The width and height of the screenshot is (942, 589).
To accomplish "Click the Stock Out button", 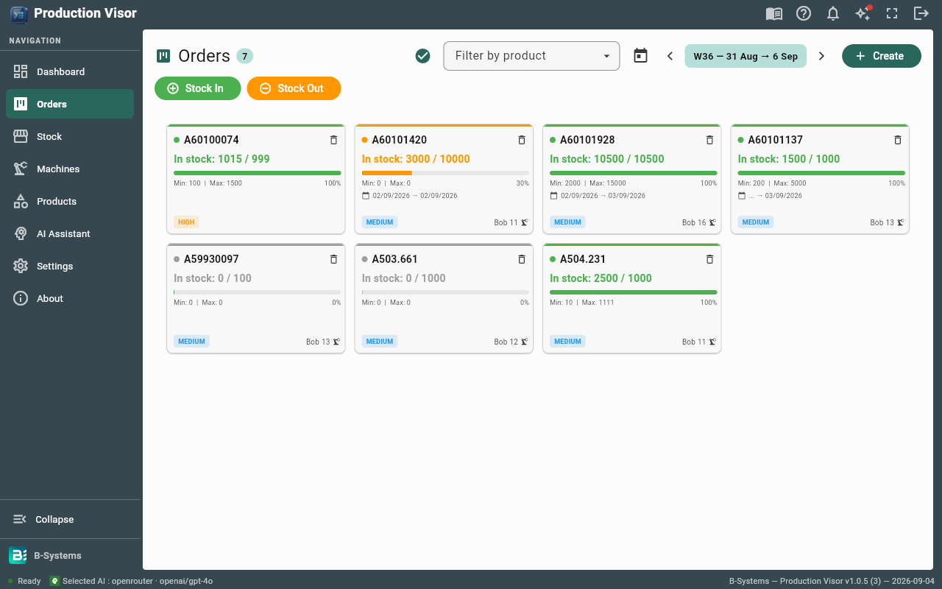I will coord(294,88).
